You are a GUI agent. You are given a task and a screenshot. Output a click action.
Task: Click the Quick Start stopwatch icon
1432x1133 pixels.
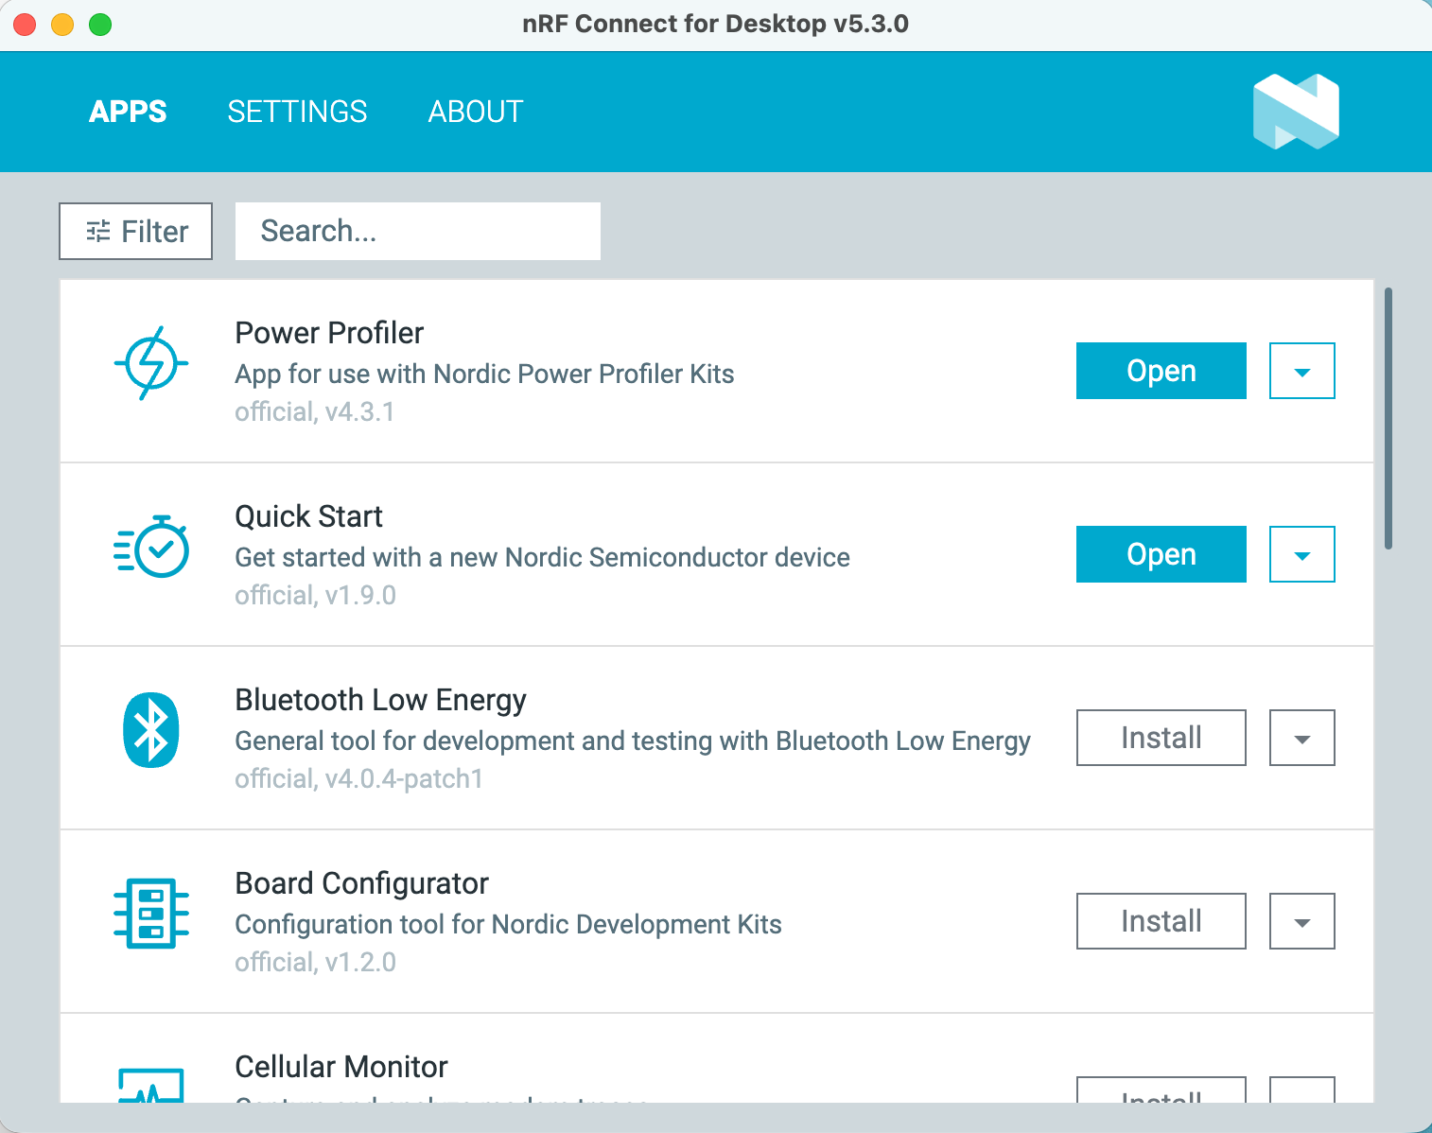point(151,547)
